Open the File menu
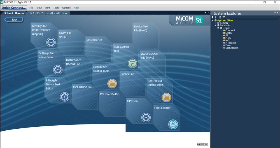280x148 pixels. [31, 8]
